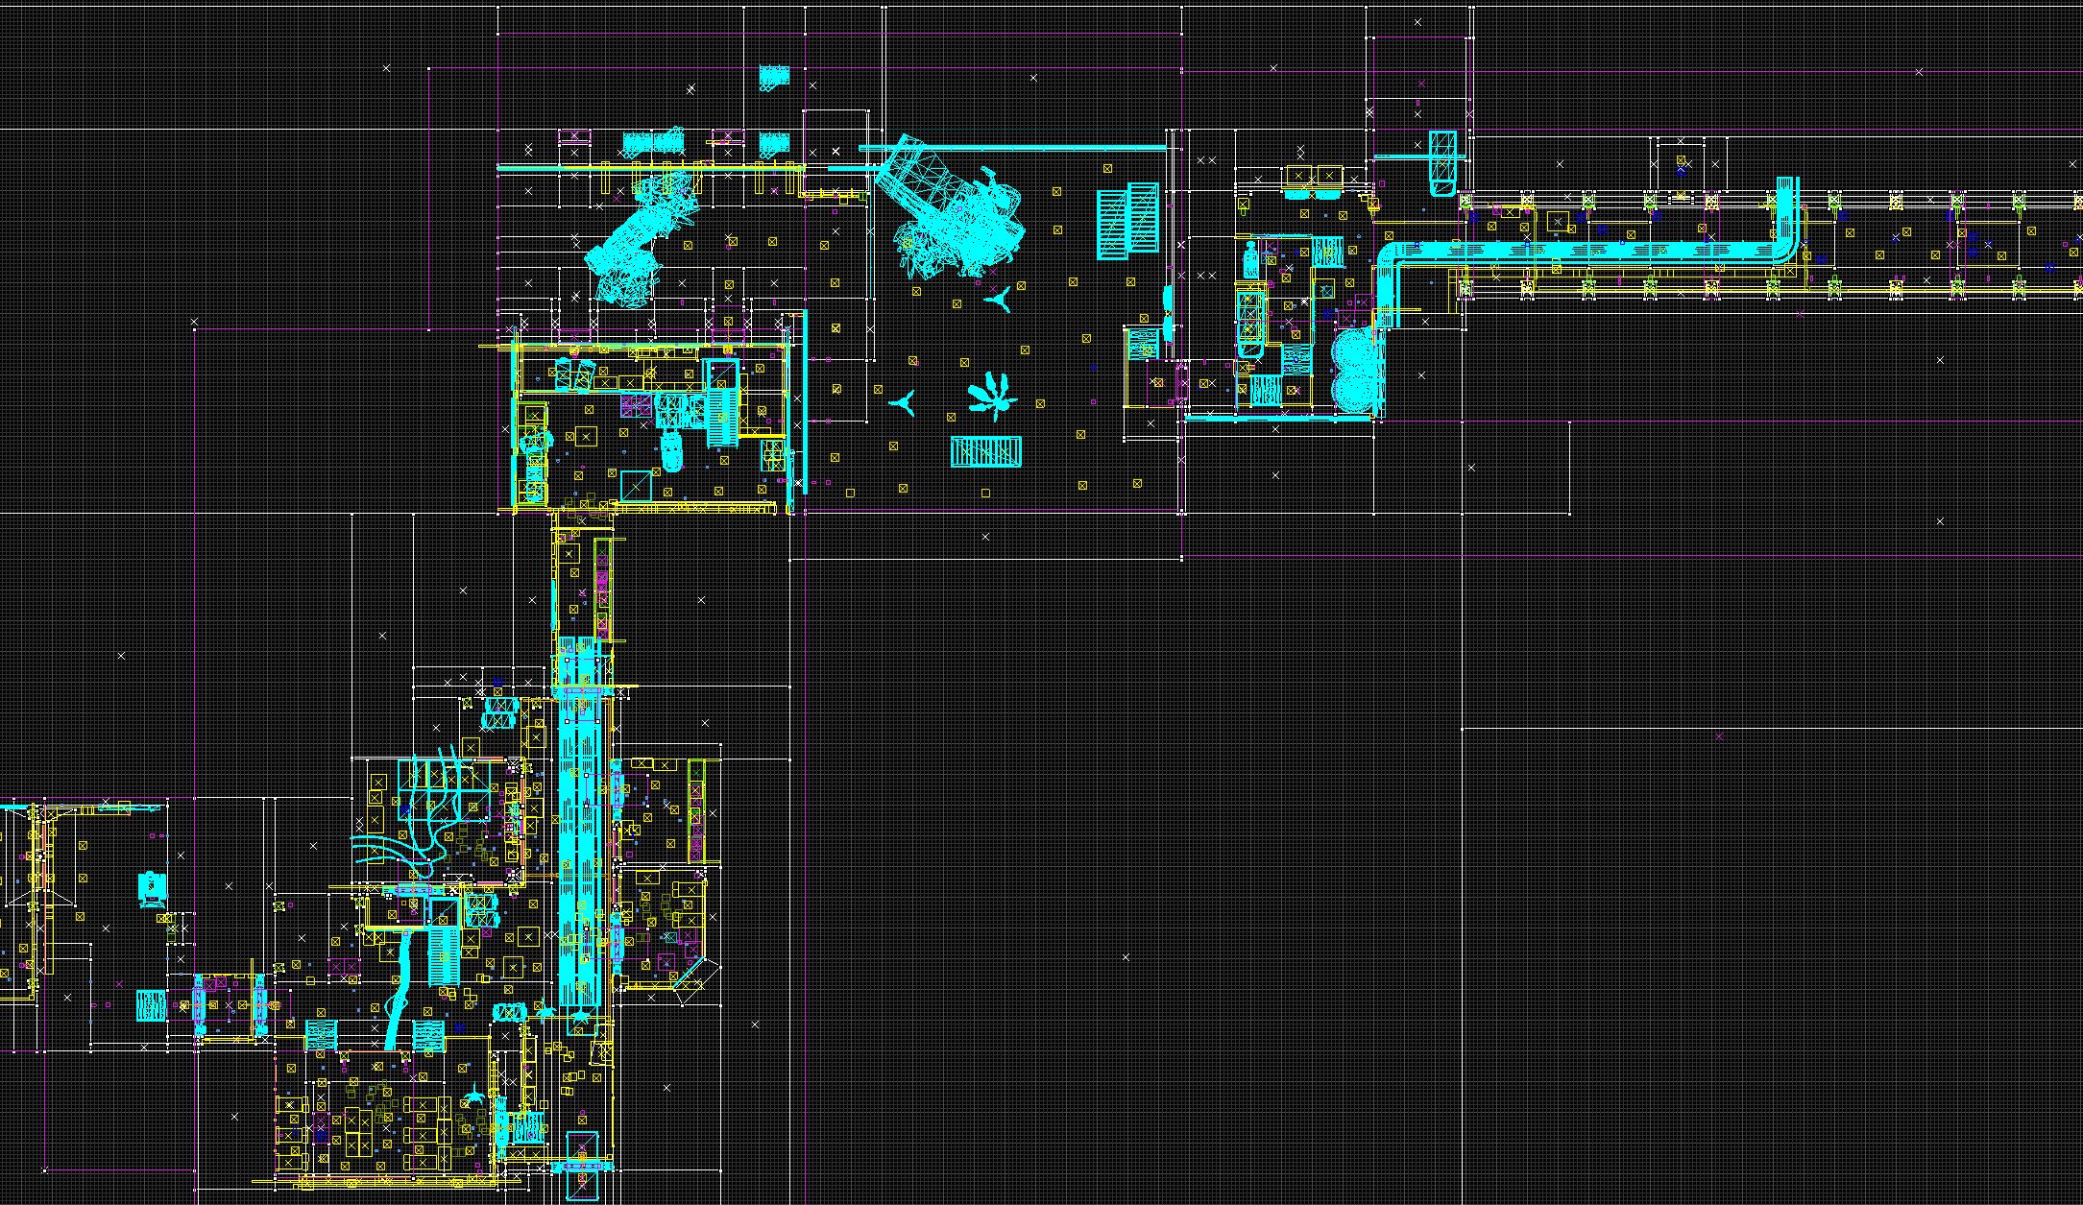Select the long vertical cyan corridor strip

(581, 822)
